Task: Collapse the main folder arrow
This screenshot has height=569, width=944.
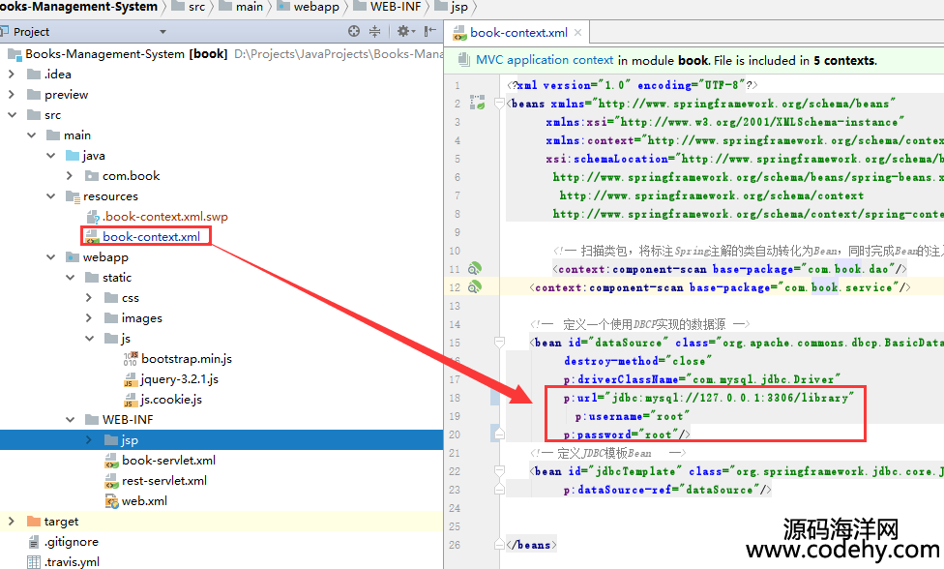Action: [31, 135]
